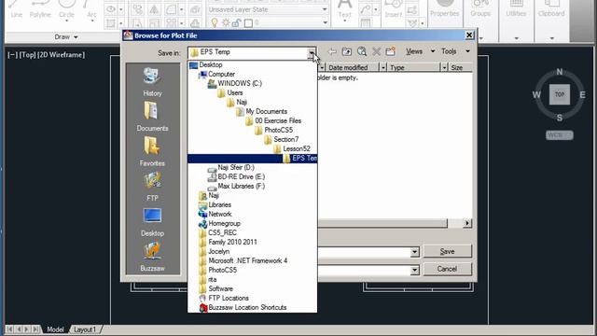Open Buzzsaw in the places sidebar
Image resolution: width=597 pixels, height=336 pixels.
pos(152,258)
